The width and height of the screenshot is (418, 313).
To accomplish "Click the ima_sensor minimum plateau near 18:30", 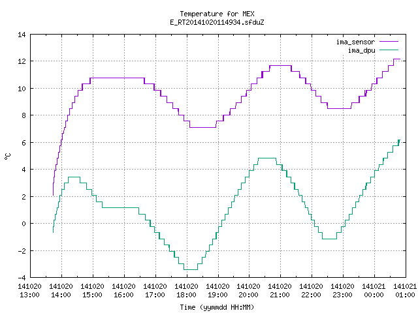I will tap(202, 128).
